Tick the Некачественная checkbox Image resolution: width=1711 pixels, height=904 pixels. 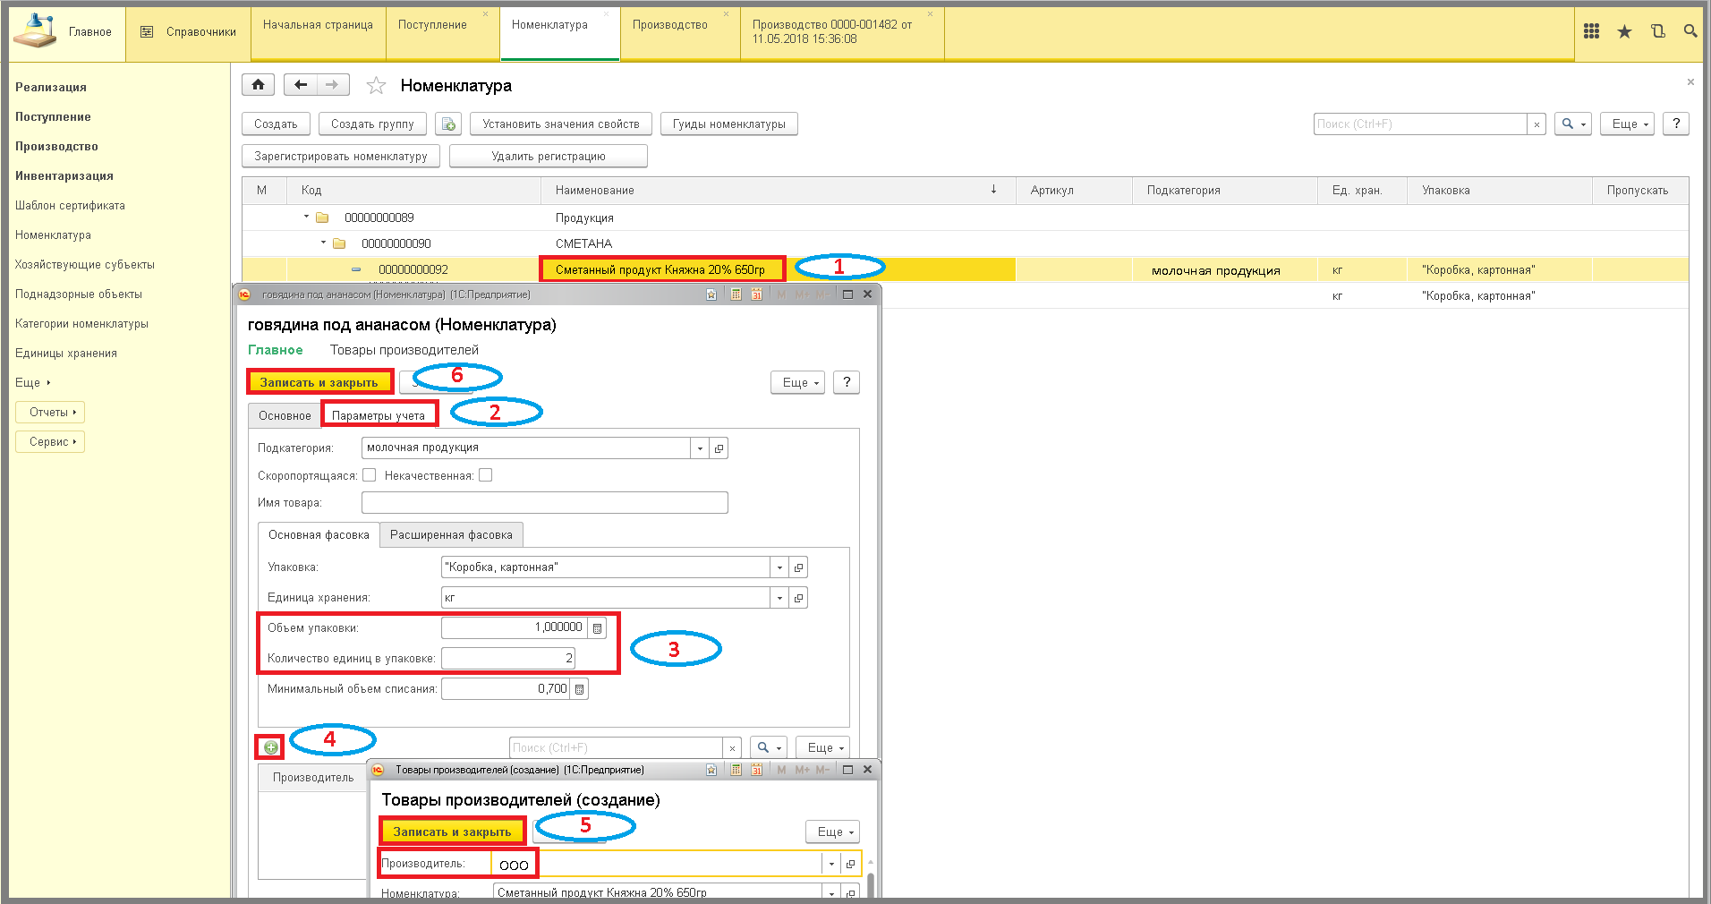485,475
